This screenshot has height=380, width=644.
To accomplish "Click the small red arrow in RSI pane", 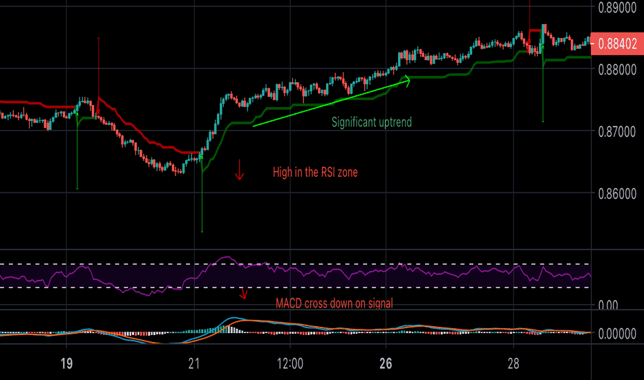I will click(243, 294).
